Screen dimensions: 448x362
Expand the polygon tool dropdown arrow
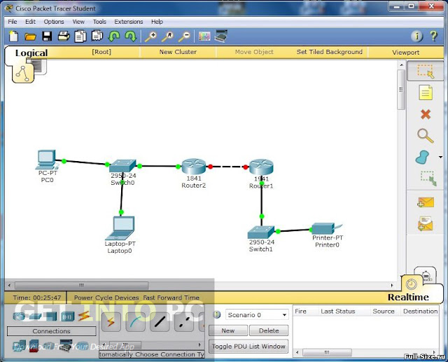click(x=440, y=157)
